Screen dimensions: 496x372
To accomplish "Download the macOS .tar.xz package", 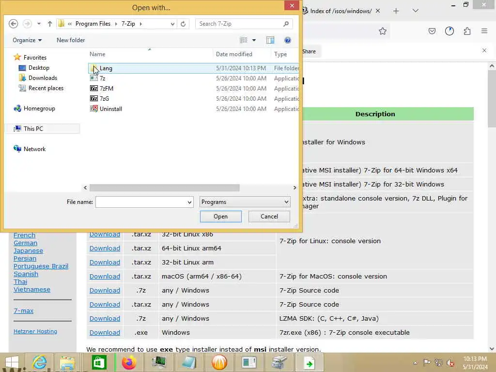I will click(105, 277).
